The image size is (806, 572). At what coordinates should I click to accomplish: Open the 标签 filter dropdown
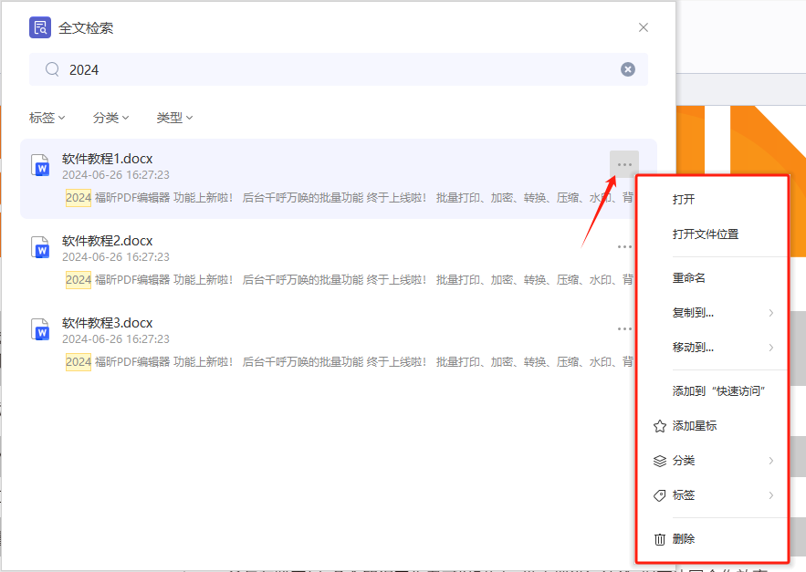point(47,118)
